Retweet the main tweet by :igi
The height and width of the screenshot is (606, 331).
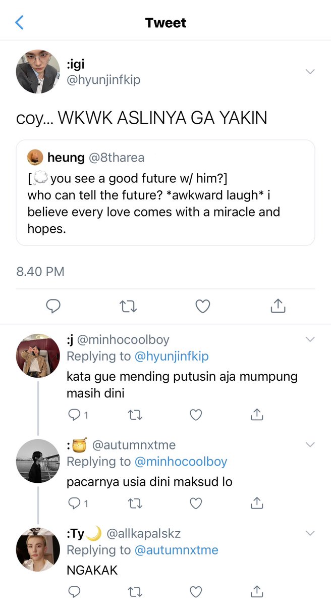point(128,306)
